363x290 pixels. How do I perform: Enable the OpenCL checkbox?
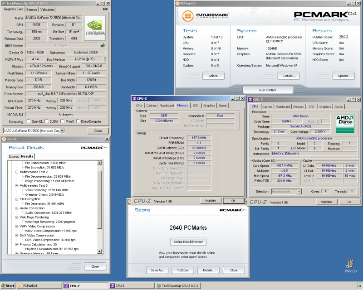(28, 121)
